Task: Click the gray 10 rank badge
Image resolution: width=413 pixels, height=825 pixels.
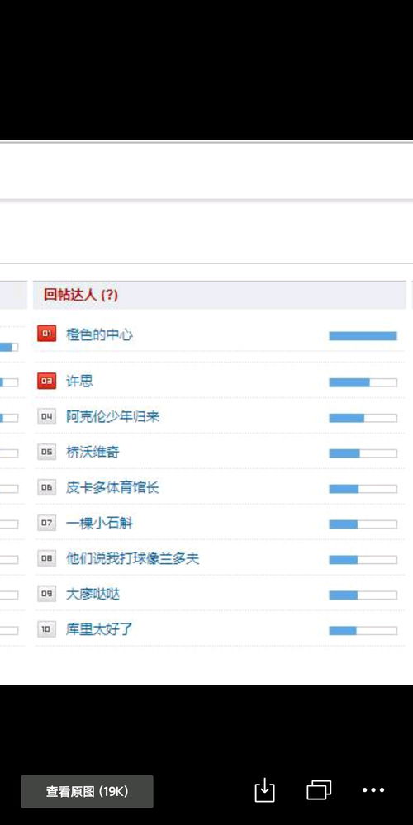Action: click(x=47, y=628)
